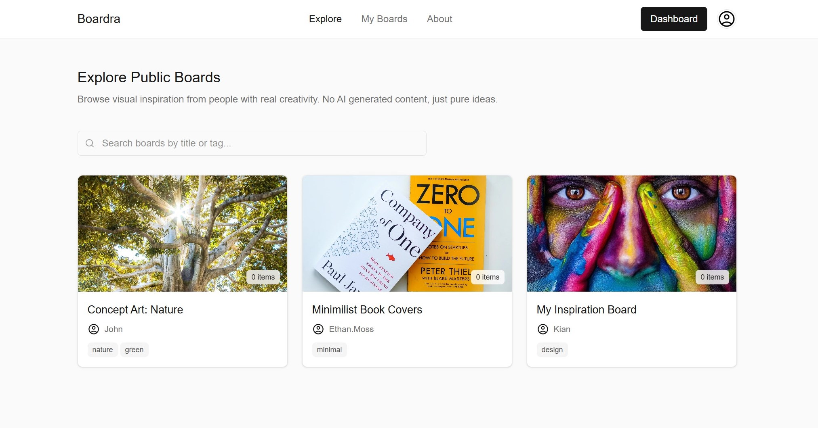Open the Minimilist Book Covers thumbnail
This screenshot has width=818, height=428.
click(x=407, y=234)
